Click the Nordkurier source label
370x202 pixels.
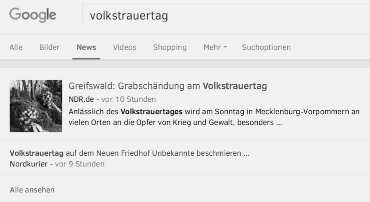point(28,164)
